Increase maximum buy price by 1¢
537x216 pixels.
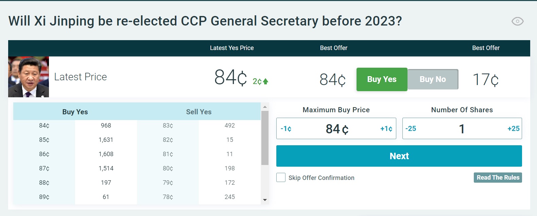point(386,129)
